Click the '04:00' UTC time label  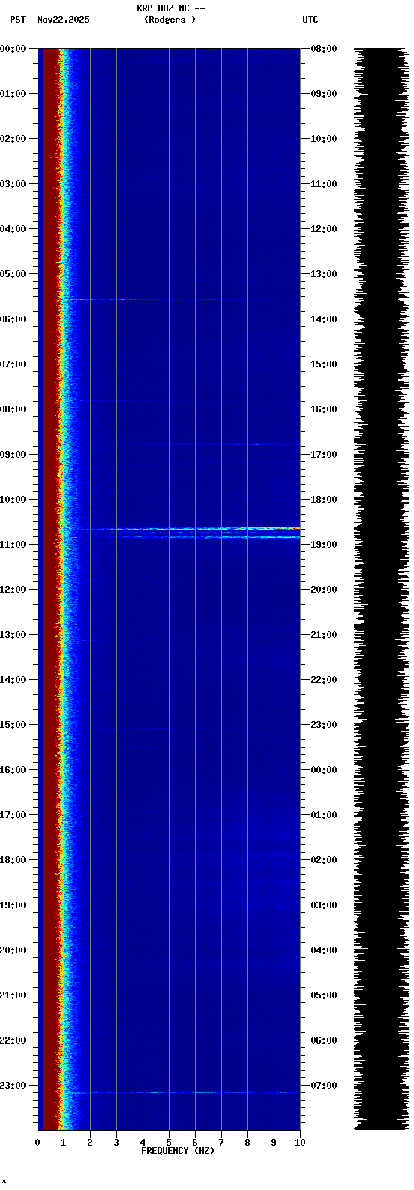[324, 950]
